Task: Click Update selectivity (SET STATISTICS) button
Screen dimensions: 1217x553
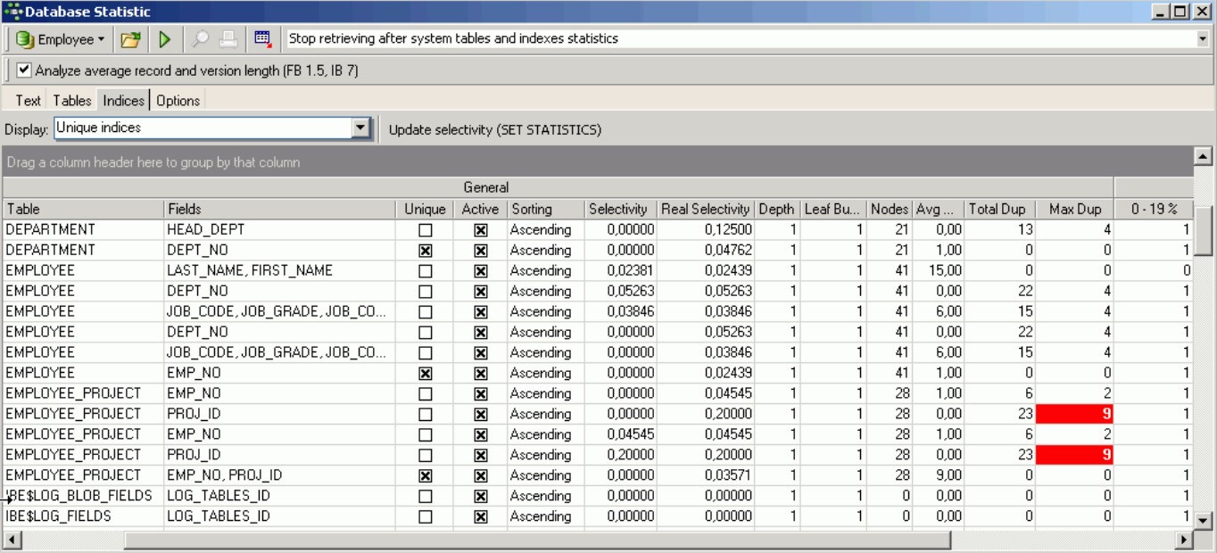Action: 494,129
